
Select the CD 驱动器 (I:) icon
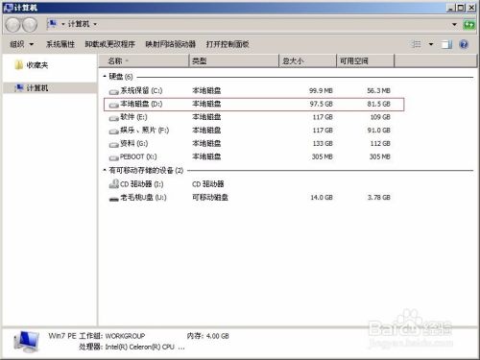(x=113, y=183)
